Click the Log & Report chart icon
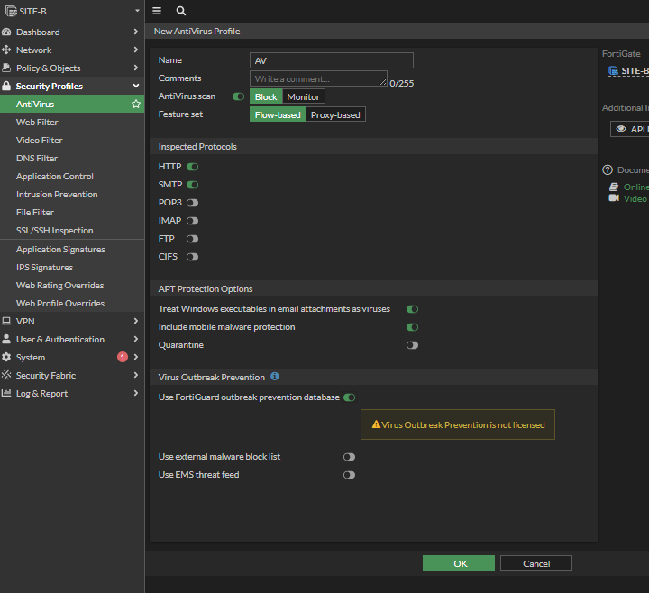This screenshot has width=649, height=593. tap(7, 394)
